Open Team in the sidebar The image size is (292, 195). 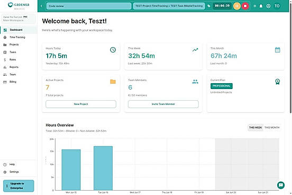click(19, 75)
